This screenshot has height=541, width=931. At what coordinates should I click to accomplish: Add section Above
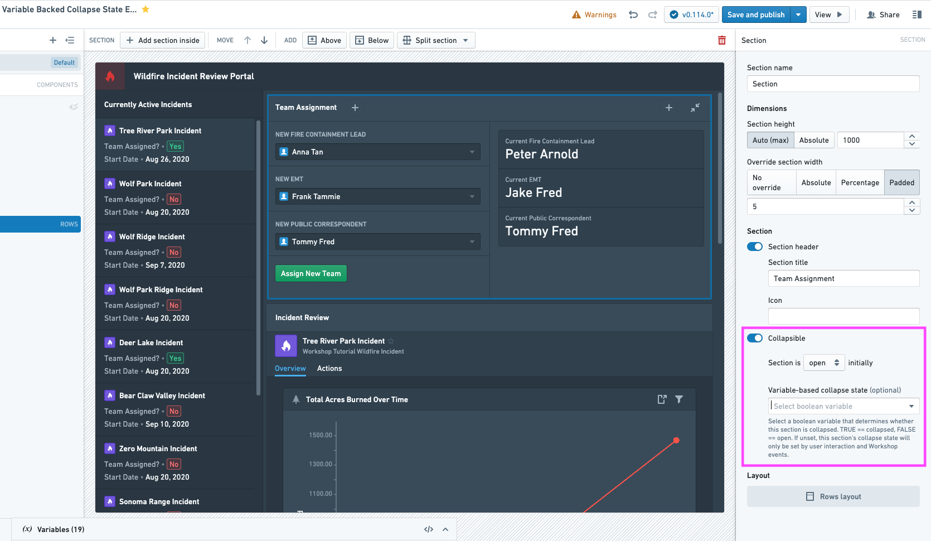pos(324,40)
